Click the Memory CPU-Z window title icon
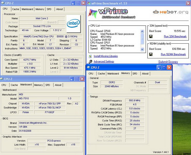 click(x=89, y=67)
